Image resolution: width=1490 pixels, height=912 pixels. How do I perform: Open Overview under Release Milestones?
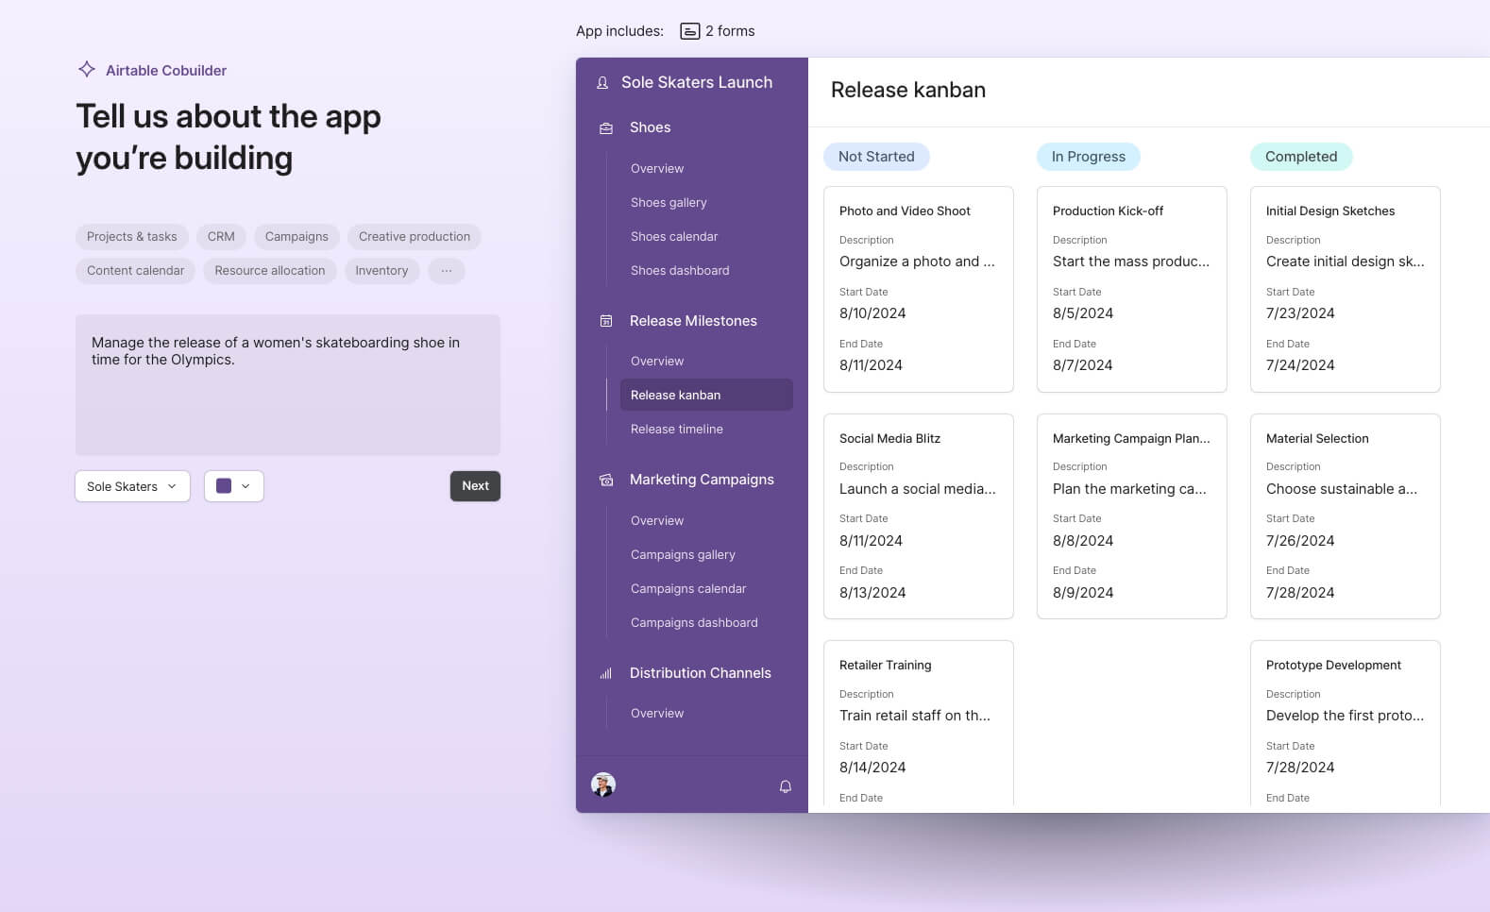pyautogui.click(x=657, y=361)
